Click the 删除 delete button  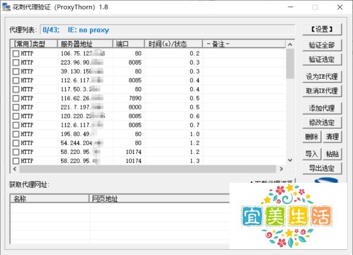[312, 137]
